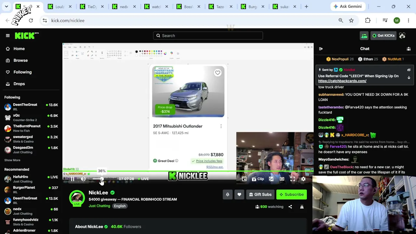
Task: Click the Gift Subs button
Action: [x=260, y=194]
